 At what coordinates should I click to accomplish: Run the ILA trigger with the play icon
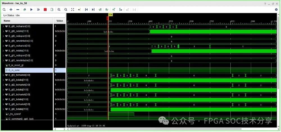(x=31, y=10)
